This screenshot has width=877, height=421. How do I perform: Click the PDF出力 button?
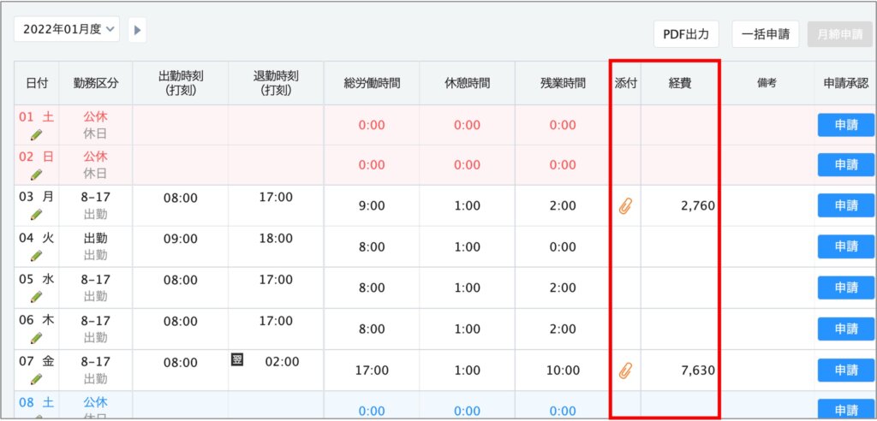click(686, 34)
